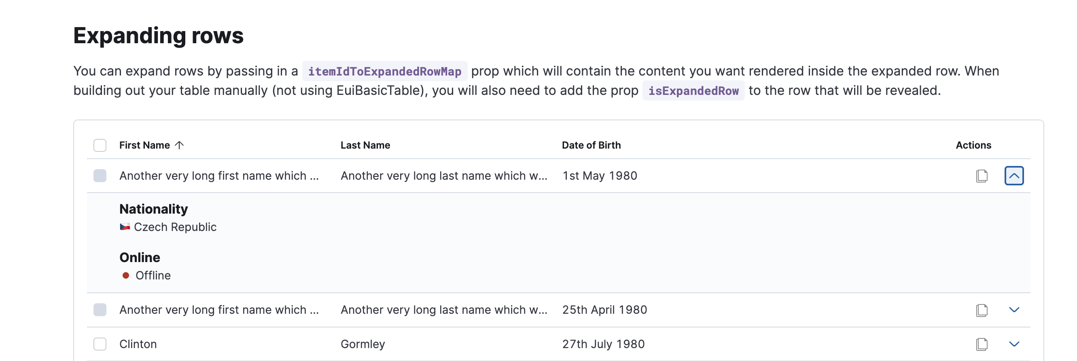The image size is (1077, 361).
Task: Click the isExpandedRow code snippet
Action: click(x=693, y=90)
